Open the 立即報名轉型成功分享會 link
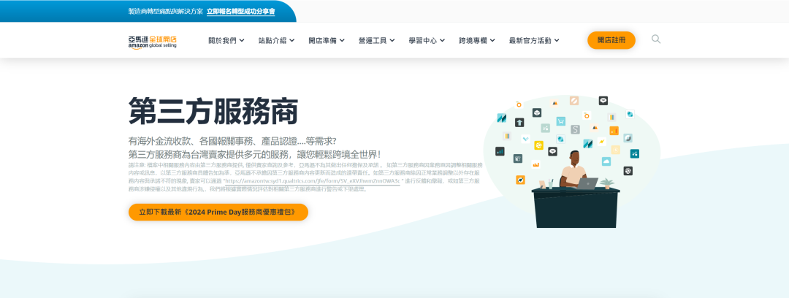This screenshot has height=298, width=789. pyautogui.click(x=240, y=11)
